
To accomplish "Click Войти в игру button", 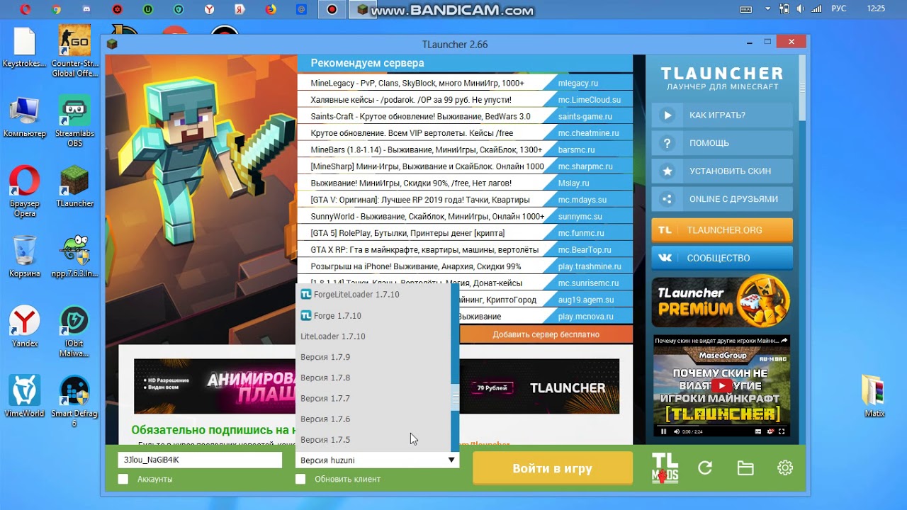I will tap(553, 468).
